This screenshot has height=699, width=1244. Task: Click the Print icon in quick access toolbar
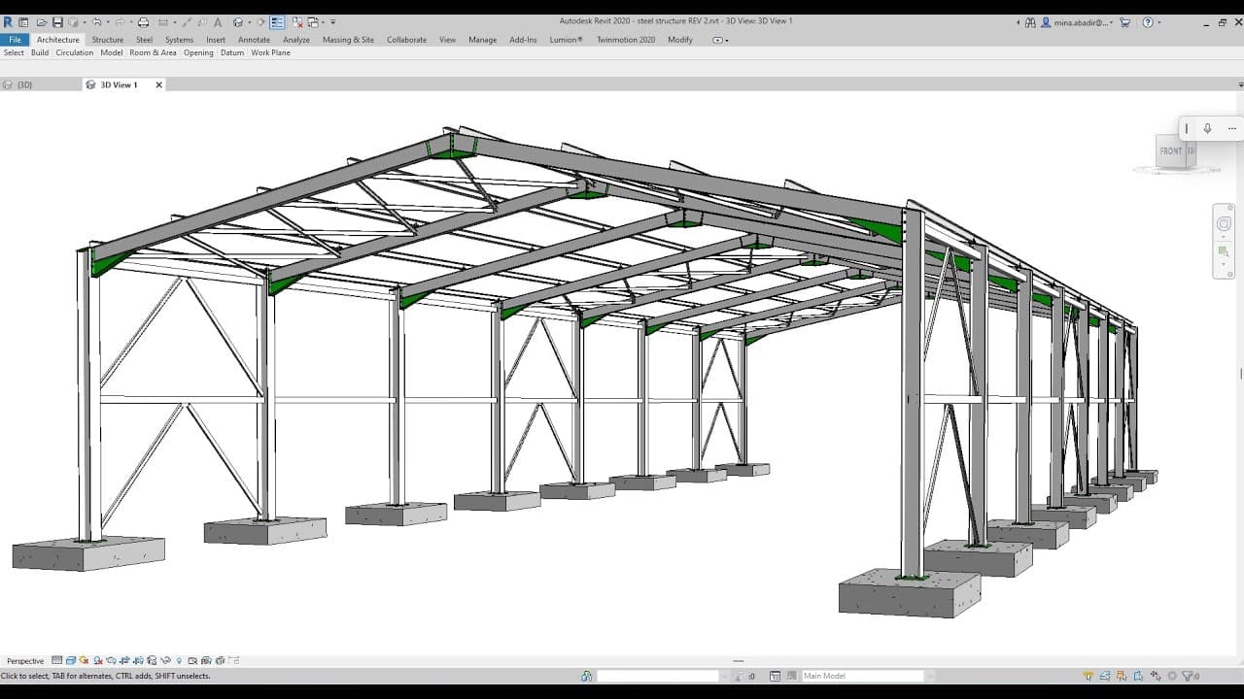coord(143,22)
